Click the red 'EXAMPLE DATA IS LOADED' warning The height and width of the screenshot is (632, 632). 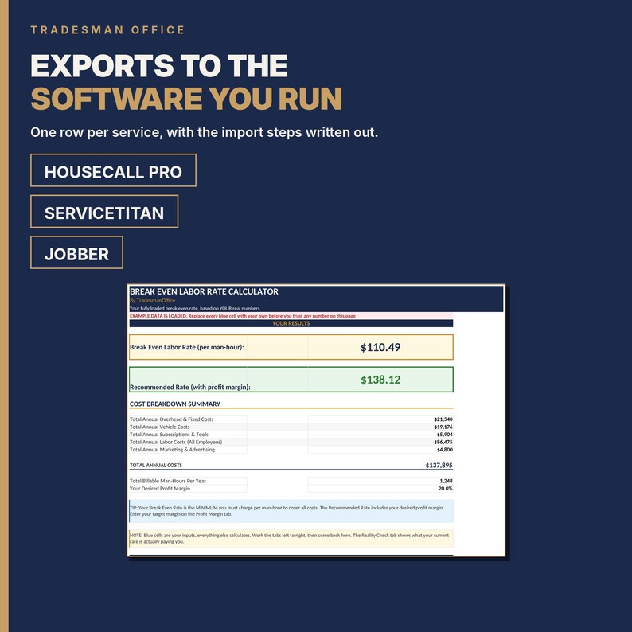[243, 316]
